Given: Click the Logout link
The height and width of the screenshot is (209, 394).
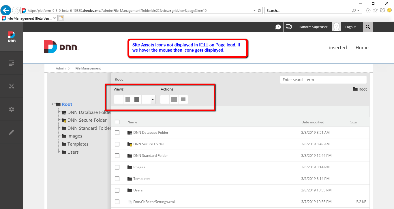Looking at the screenshot, I should coord(350,27).
